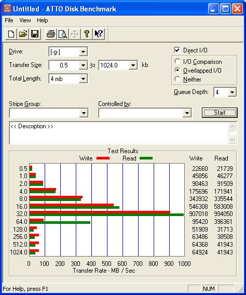Save results with the floppy disk icon
The height and width of the screenshot is (295, 246).
[35, 34]
